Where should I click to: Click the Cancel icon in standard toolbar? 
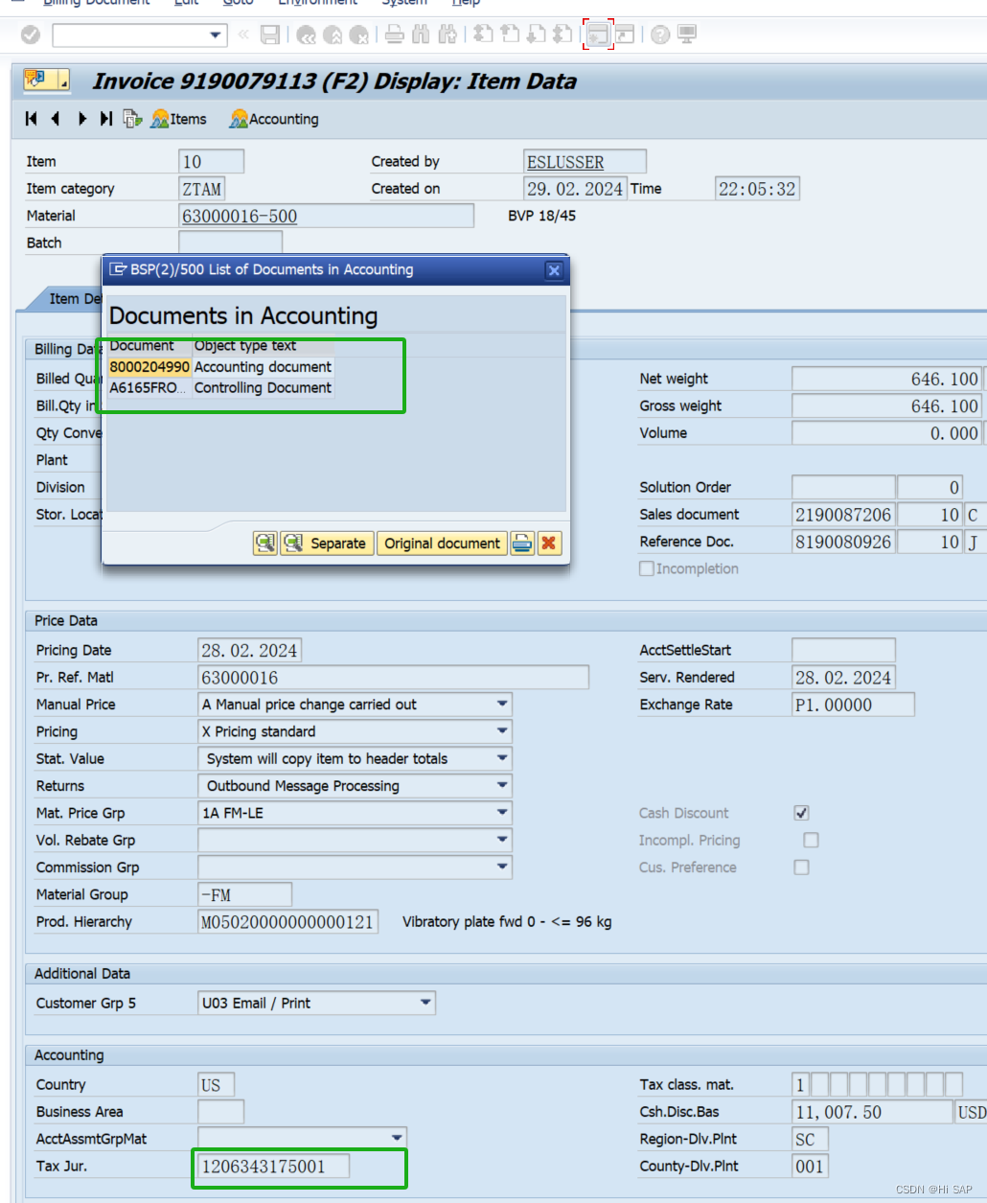click(359, 35)
